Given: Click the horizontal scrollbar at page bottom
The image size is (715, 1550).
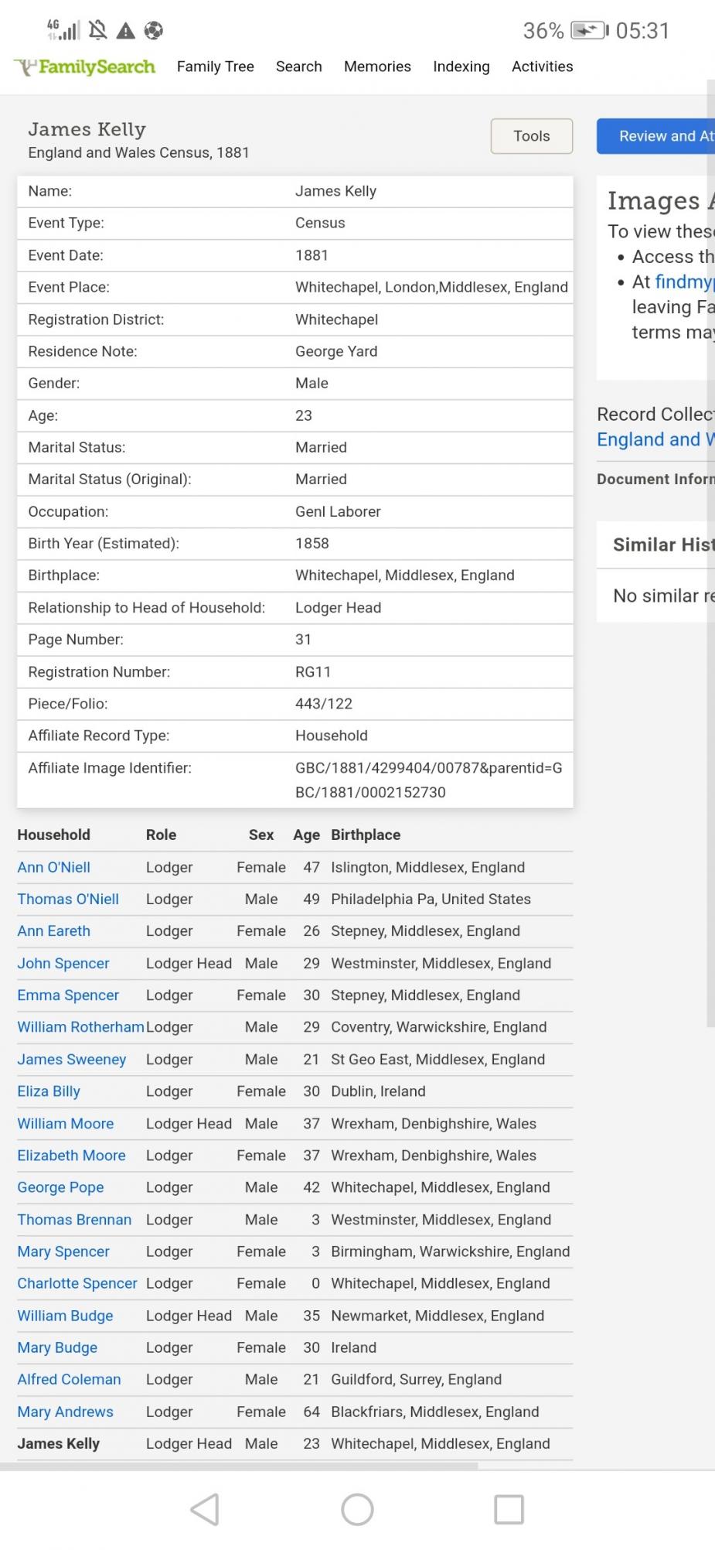Looking at the screenshot, I should coord(238,1466).
